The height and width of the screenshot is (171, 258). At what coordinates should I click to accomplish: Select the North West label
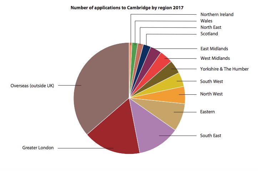(211, 94)
